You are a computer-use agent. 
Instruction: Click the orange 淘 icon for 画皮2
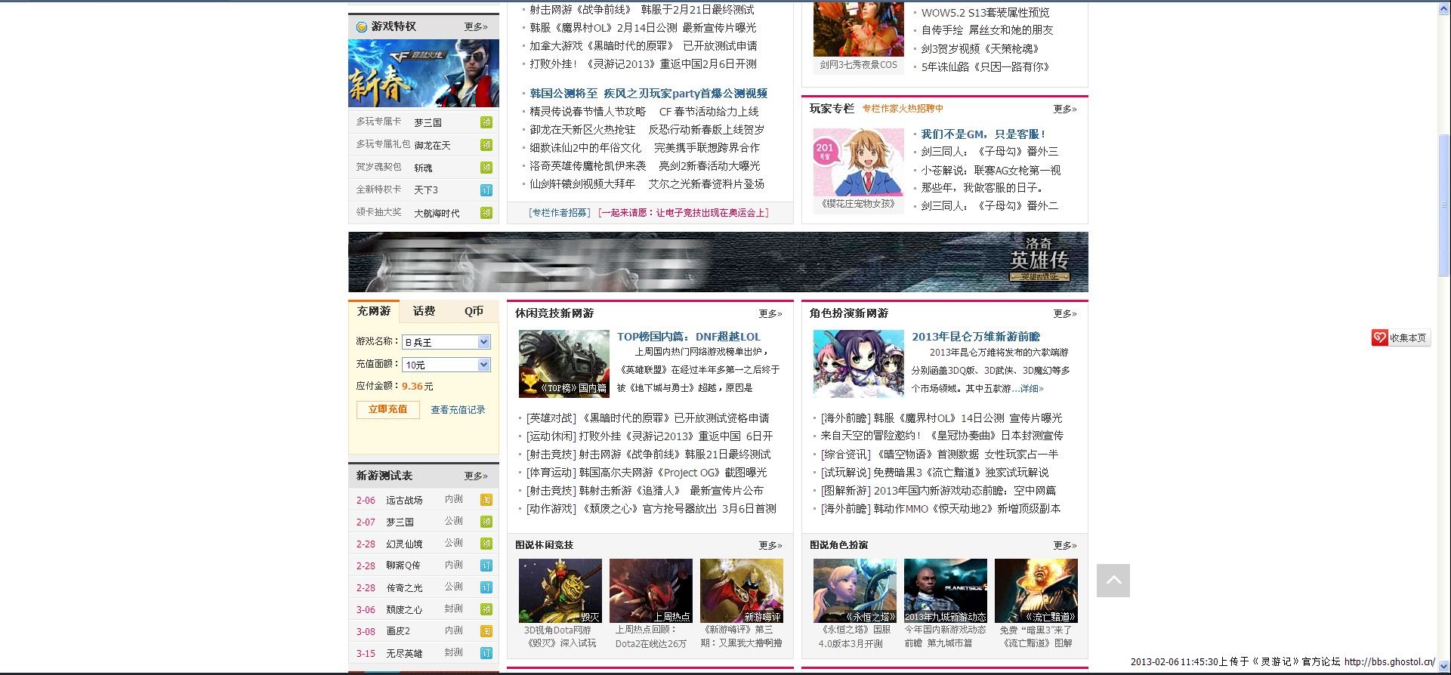tap(486, 631)
